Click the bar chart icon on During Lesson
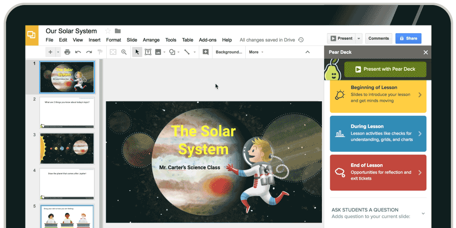The height and width of the screenshot is (228, 456). pyautogui.click(x=340, y=134)
